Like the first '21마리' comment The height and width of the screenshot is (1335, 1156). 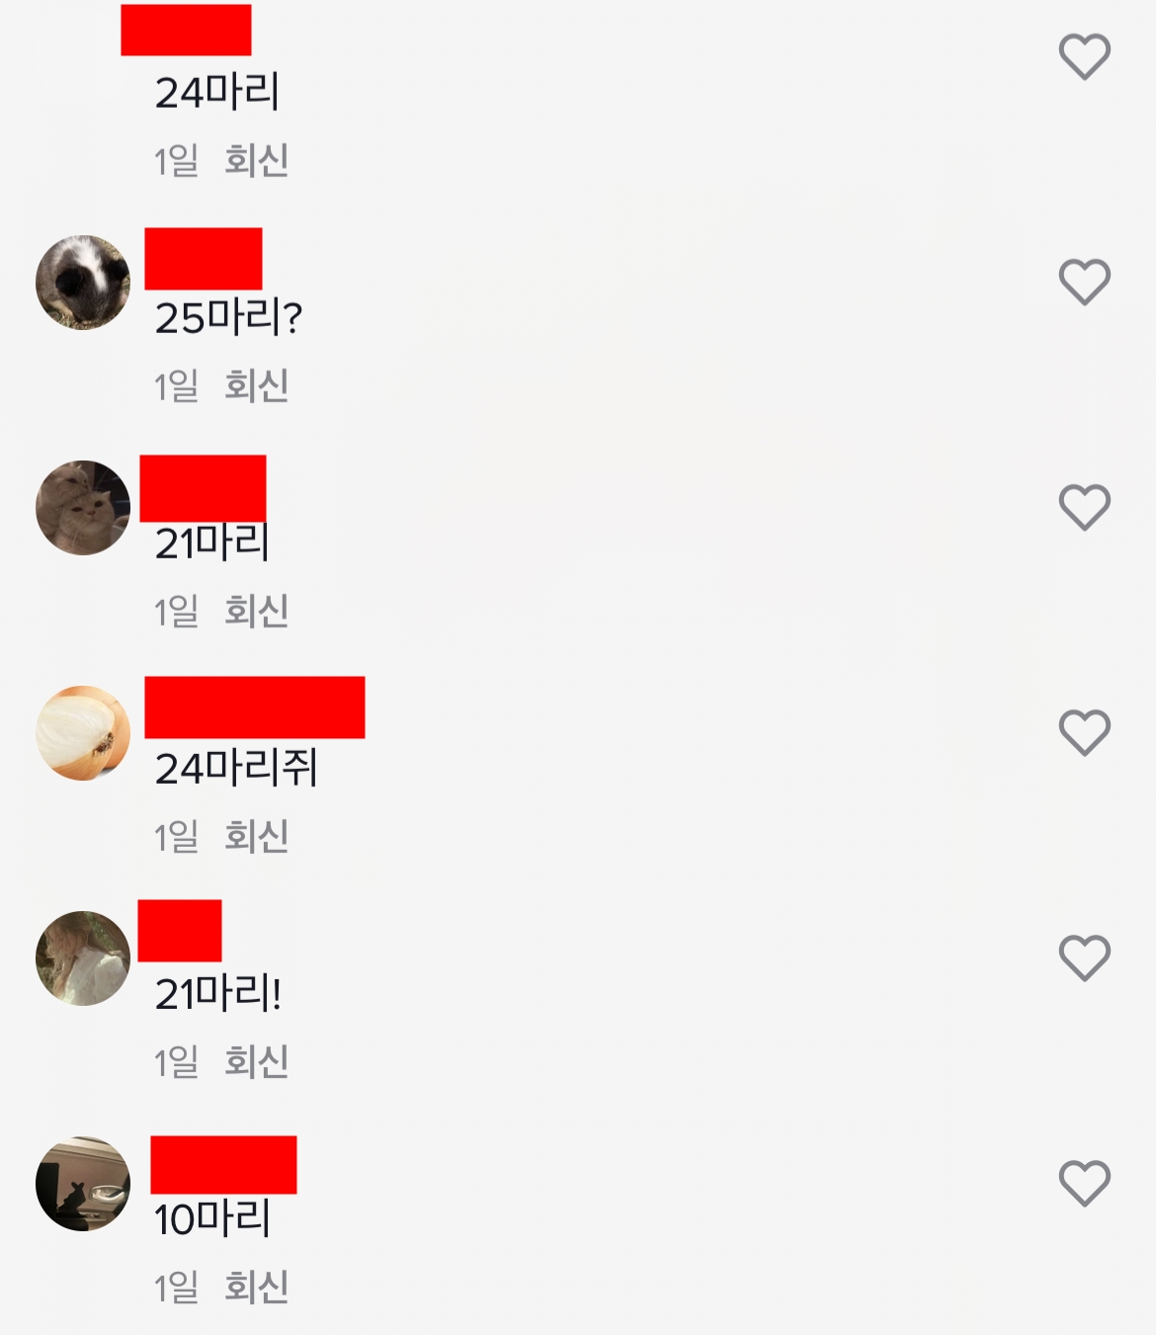click(1085, 507)
